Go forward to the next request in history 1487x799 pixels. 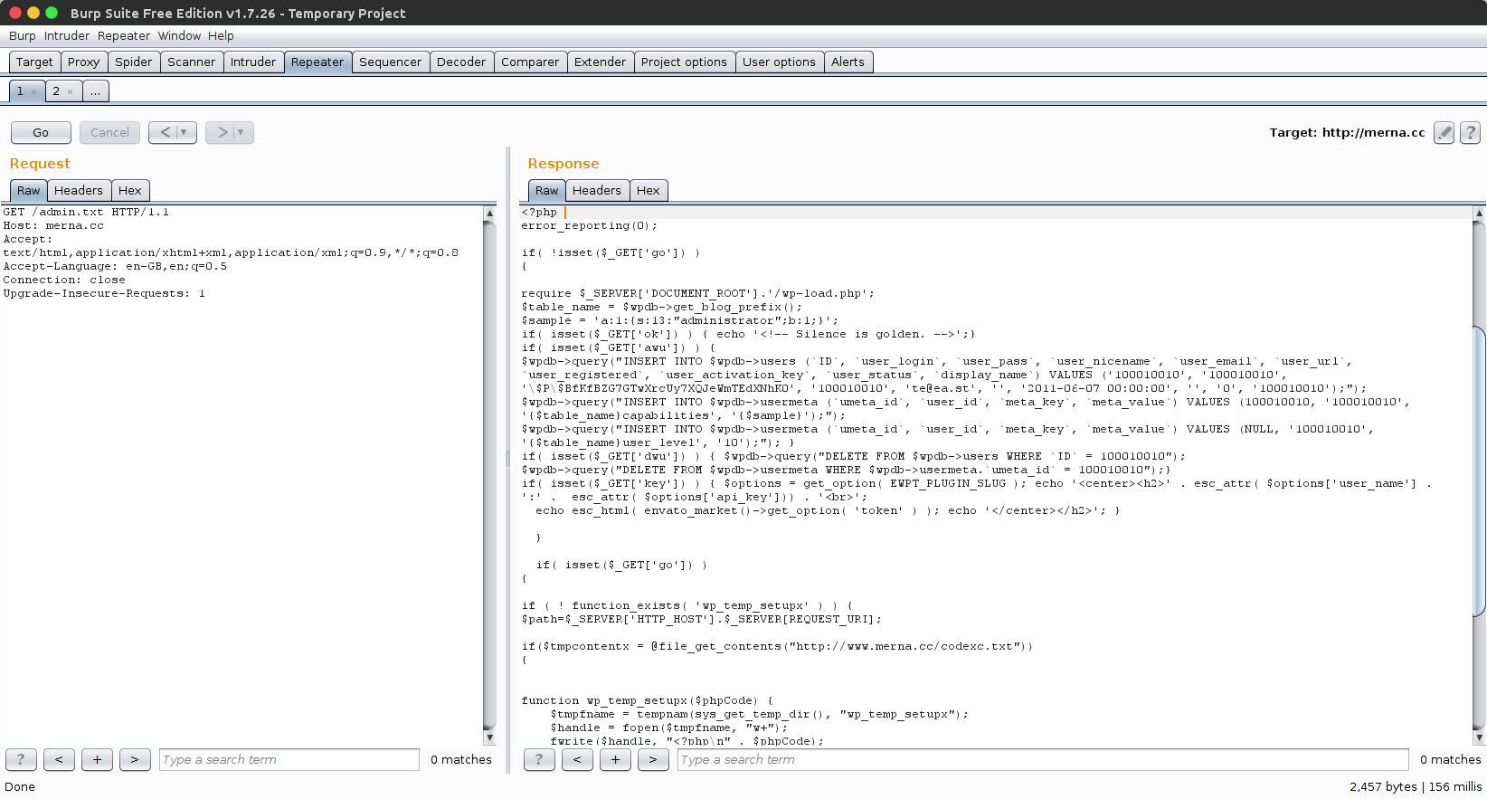[222, 132]
